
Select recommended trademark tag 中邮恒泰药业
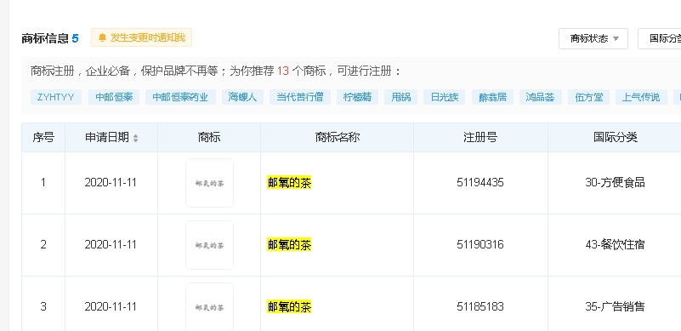[180, 97]
